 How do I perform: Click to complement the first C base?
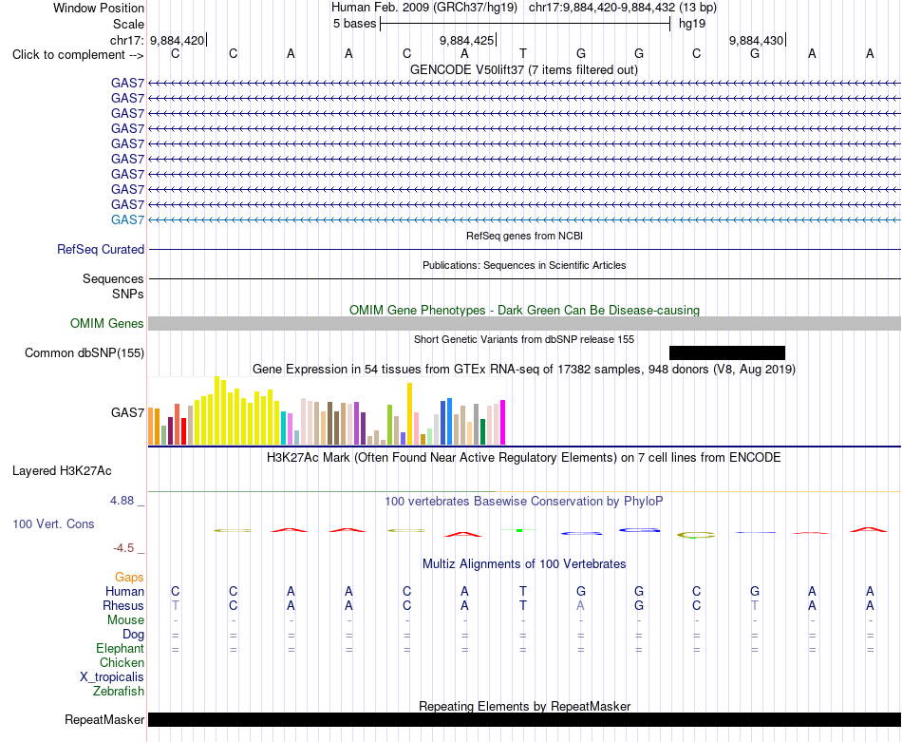coord(176,53)
